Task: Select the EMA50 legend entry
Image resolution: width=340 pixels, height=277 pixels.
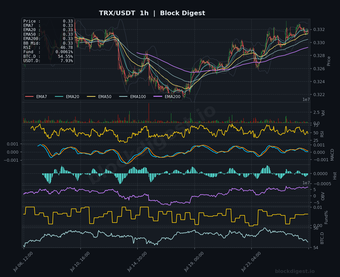Action: [99, 97]
